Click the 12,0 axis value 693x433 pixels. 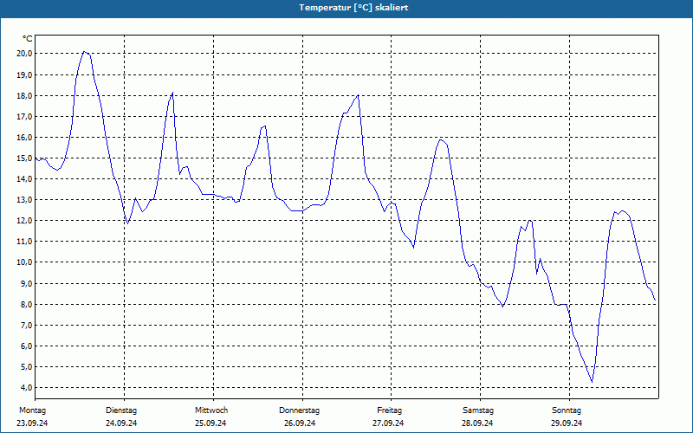click(24, 221)
